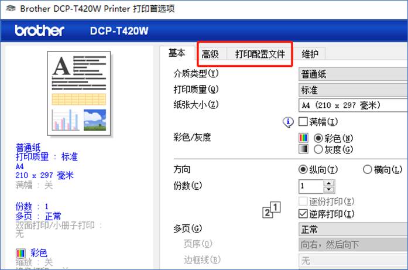Click the 满幅 : 关 summary text
Screen dimensions: 408x270
click(34, 185)
